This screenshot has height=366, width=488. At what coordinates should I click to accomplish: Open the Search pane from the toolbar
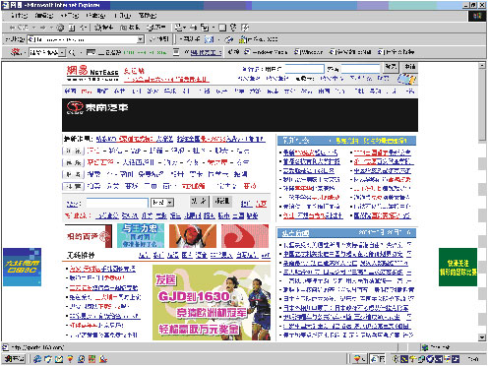[103, 28]
